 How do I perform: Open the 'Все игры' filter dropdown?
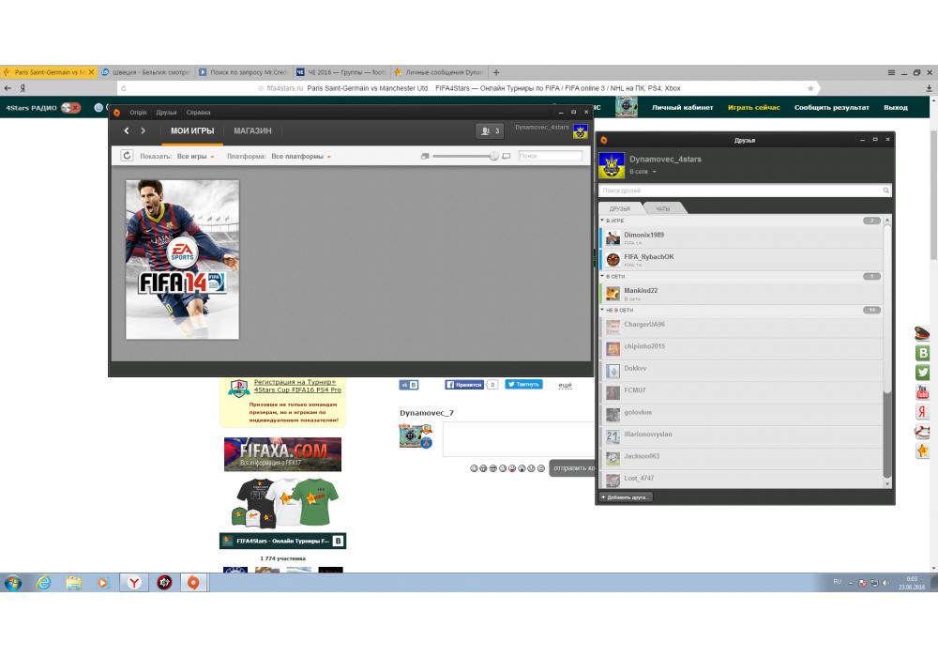tap(195, 157)
